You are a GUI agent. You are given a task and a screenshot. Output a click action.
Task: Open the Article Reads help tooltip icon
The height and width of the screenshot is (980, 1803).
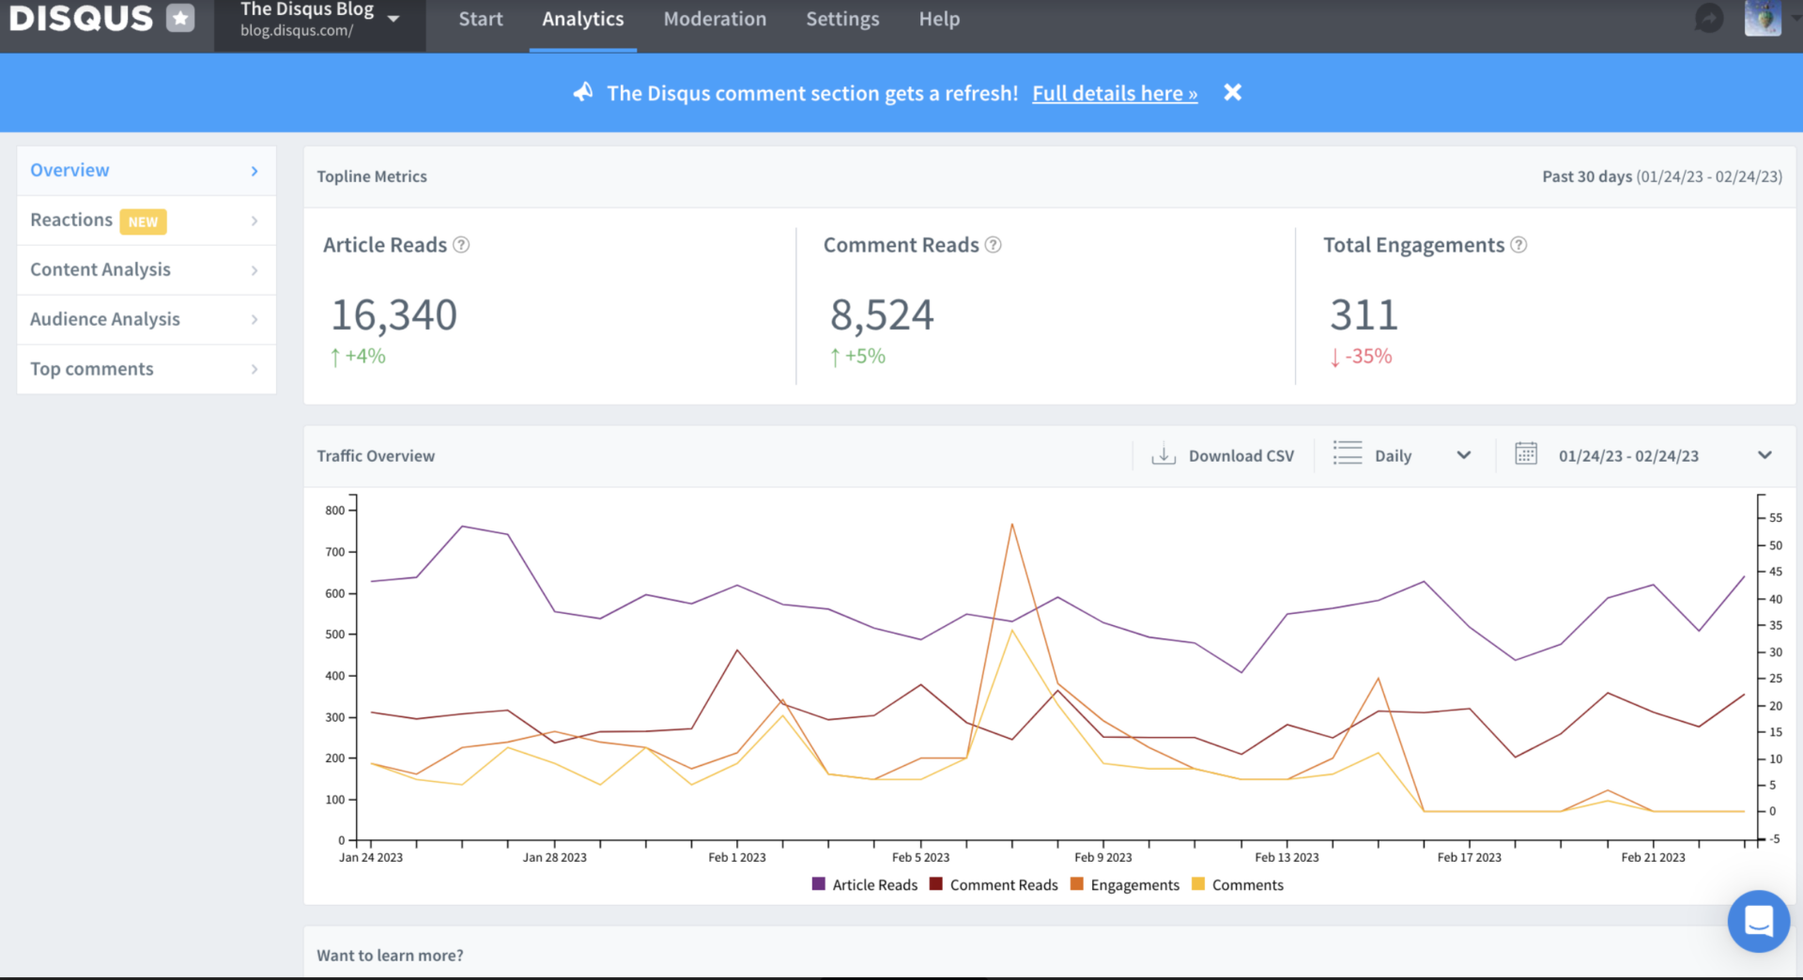point(461,245)
